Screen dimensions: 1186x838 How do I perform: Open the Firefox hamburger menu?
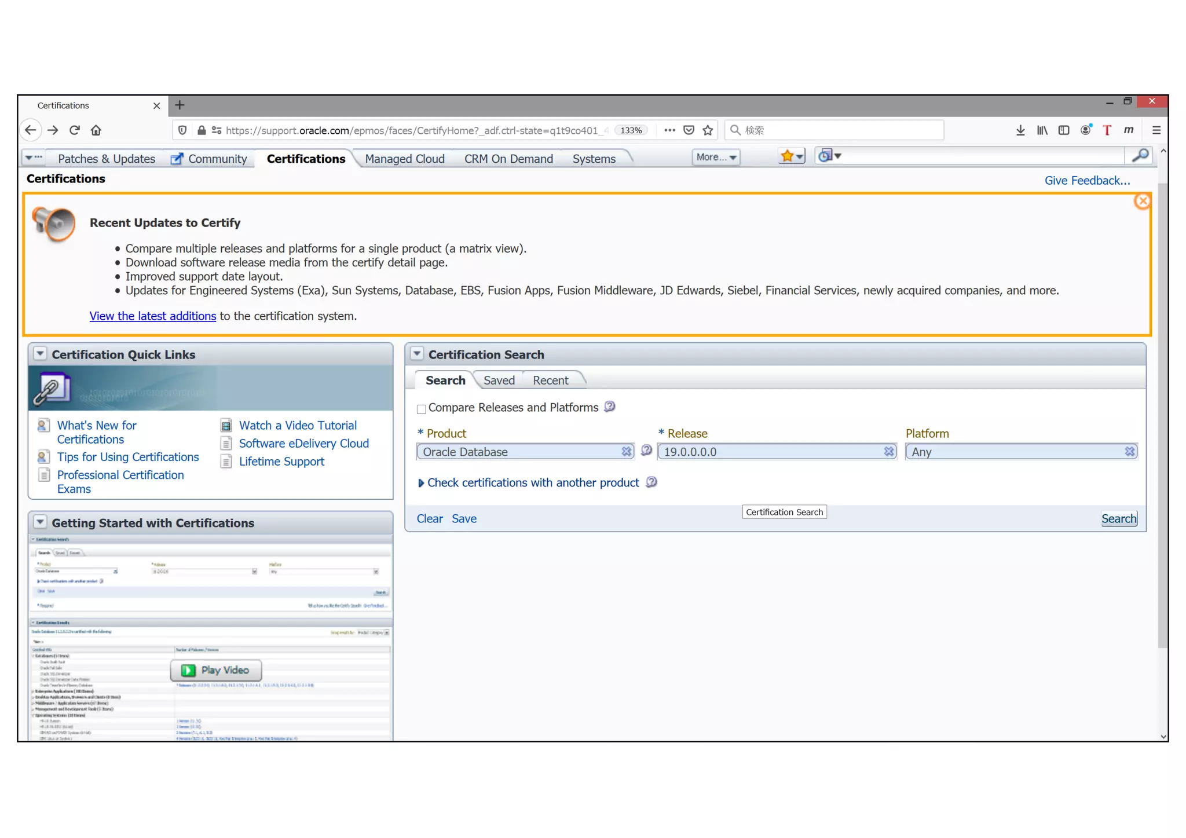[1156, 130]
